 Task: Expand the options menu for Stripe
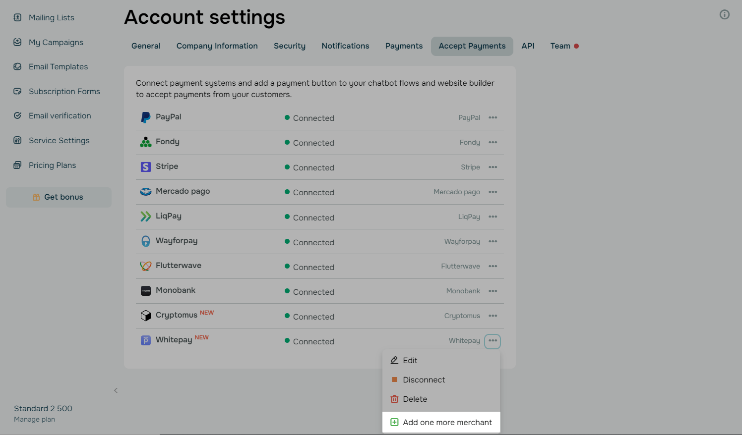(493, 167)
